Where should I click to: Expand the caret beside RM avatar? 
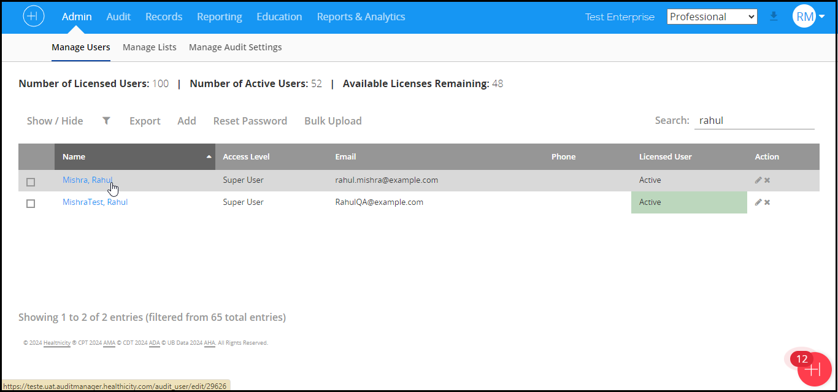coord(821,17)
